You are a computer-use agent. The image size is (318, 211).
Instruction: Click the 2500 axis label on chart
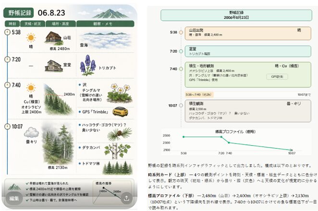click(x=166, y=136)
